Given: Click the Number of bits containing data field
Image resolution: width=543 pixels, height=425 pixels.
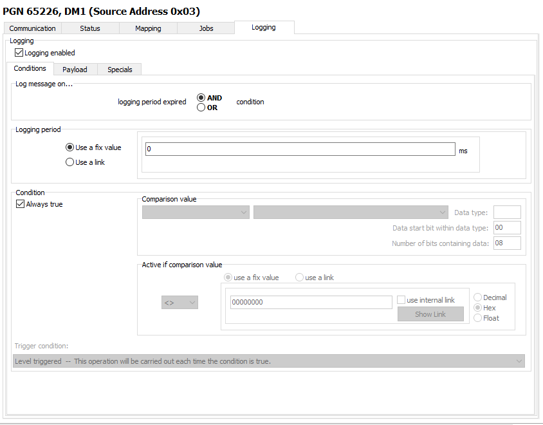Looking at the screenshot, I should pyautogui.click(x=507, y=243).
